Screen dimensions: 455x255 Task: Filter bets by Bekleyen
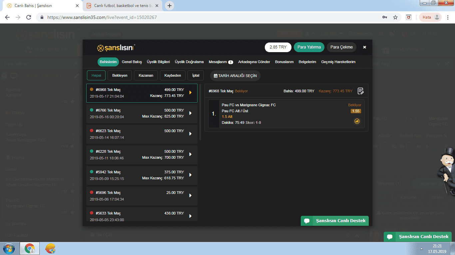click(x=120, y=75)
